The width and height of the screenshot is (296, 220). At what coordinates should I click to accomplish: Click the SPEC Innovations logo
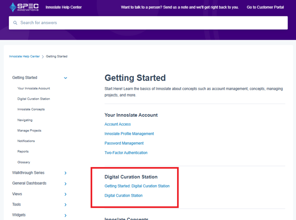(24, 7)
